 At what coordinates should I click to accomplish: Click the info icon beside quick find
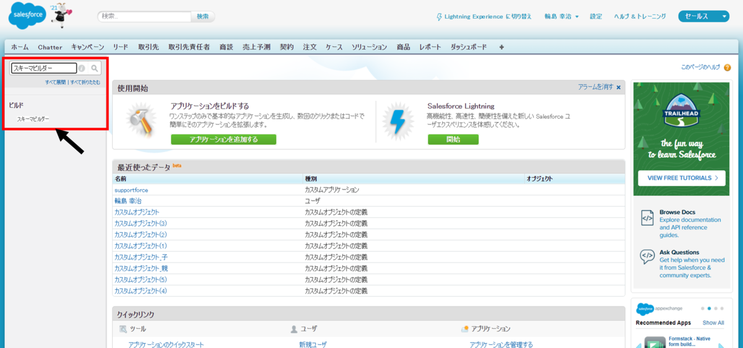pyautogui.click(x=82, y=68)
